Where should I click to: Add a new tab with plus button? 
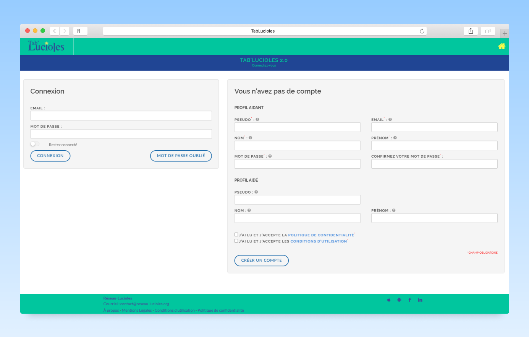pyautogui.click(x=505, y=33)
